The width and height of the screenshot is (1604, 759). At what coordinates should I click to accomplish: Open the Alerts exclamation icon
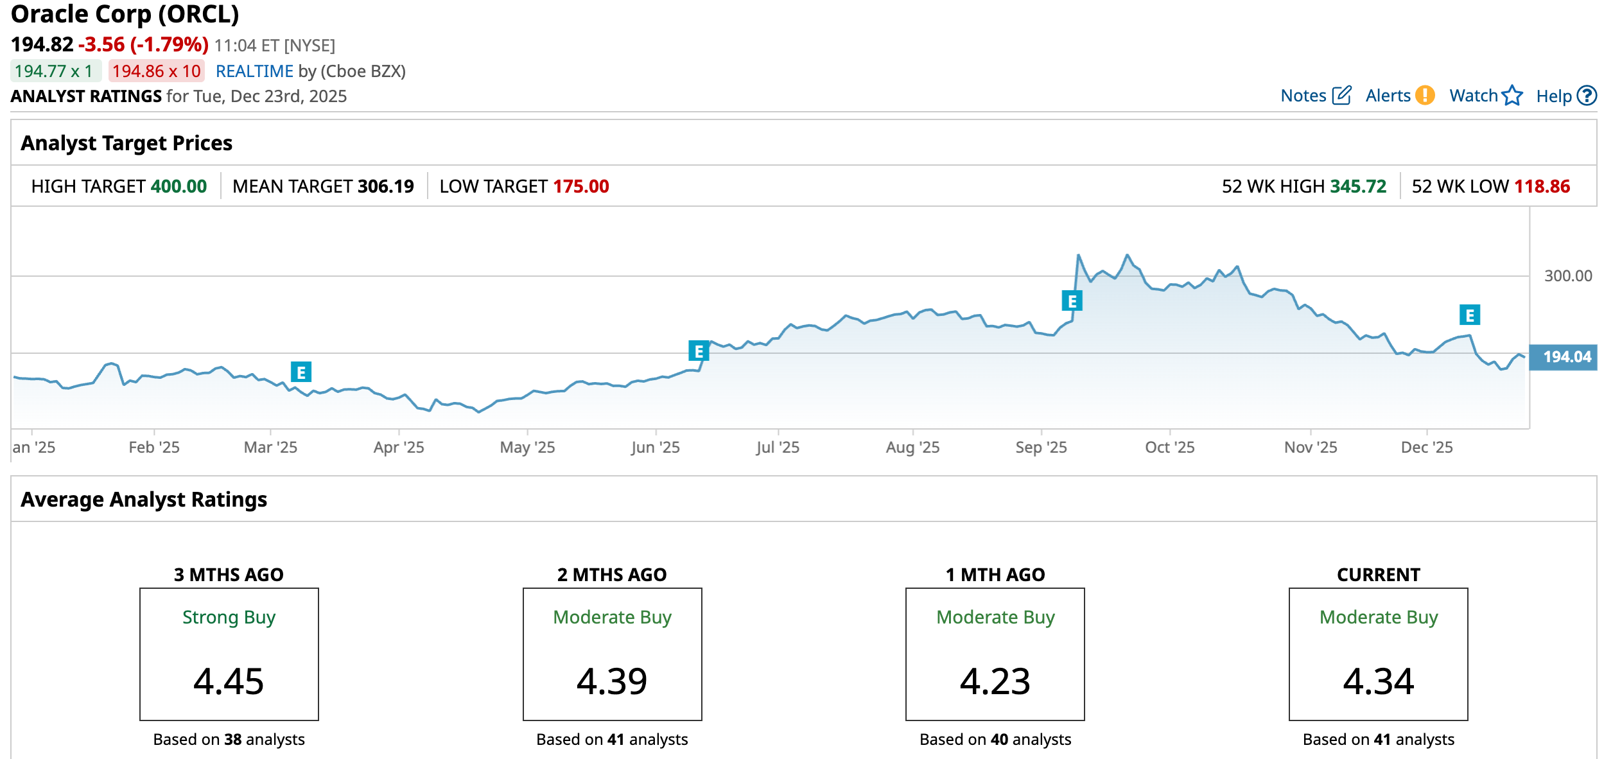click(1425, 96)
